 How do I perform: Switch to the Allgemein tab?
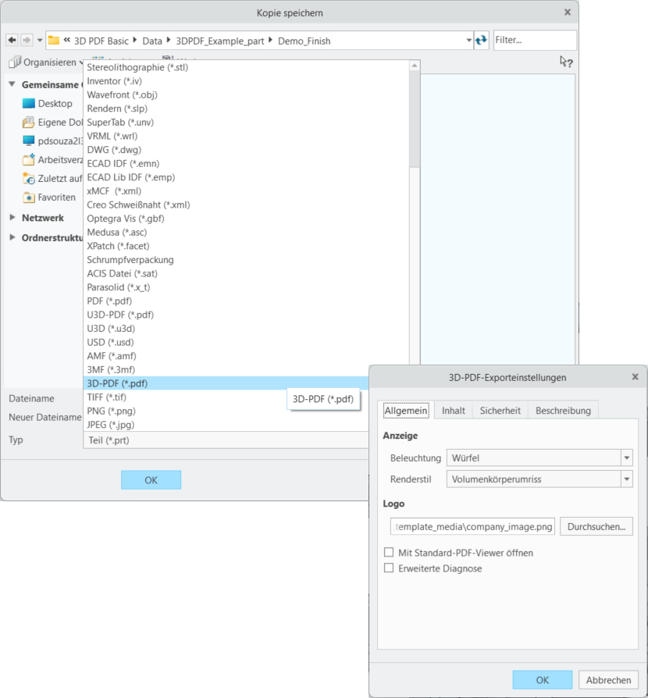[x=406, y=411]
